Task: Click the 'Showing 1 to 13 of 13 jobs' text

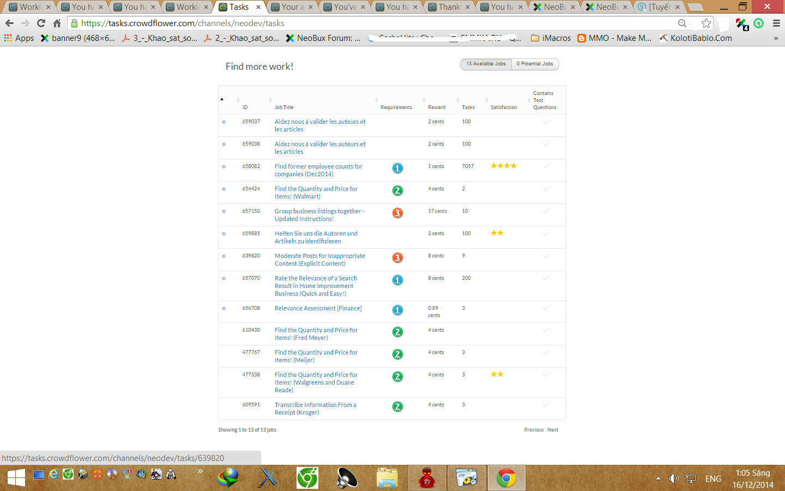Action: [247, 430]
